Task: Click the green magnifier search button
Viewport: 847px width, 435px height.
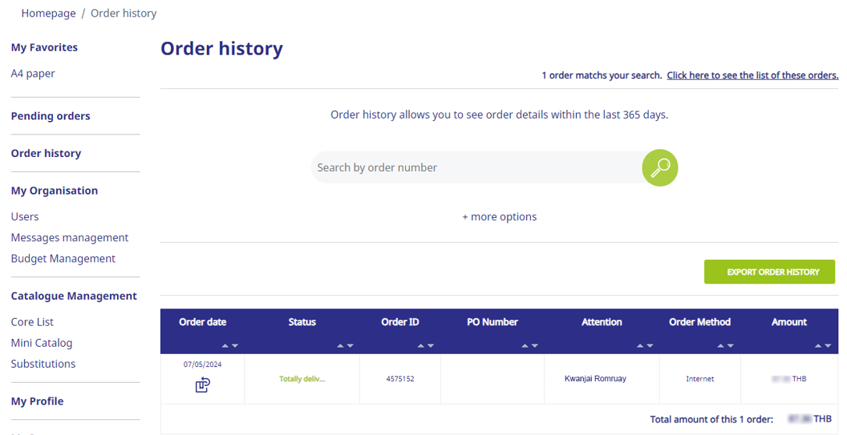Action: click(660, 167)
